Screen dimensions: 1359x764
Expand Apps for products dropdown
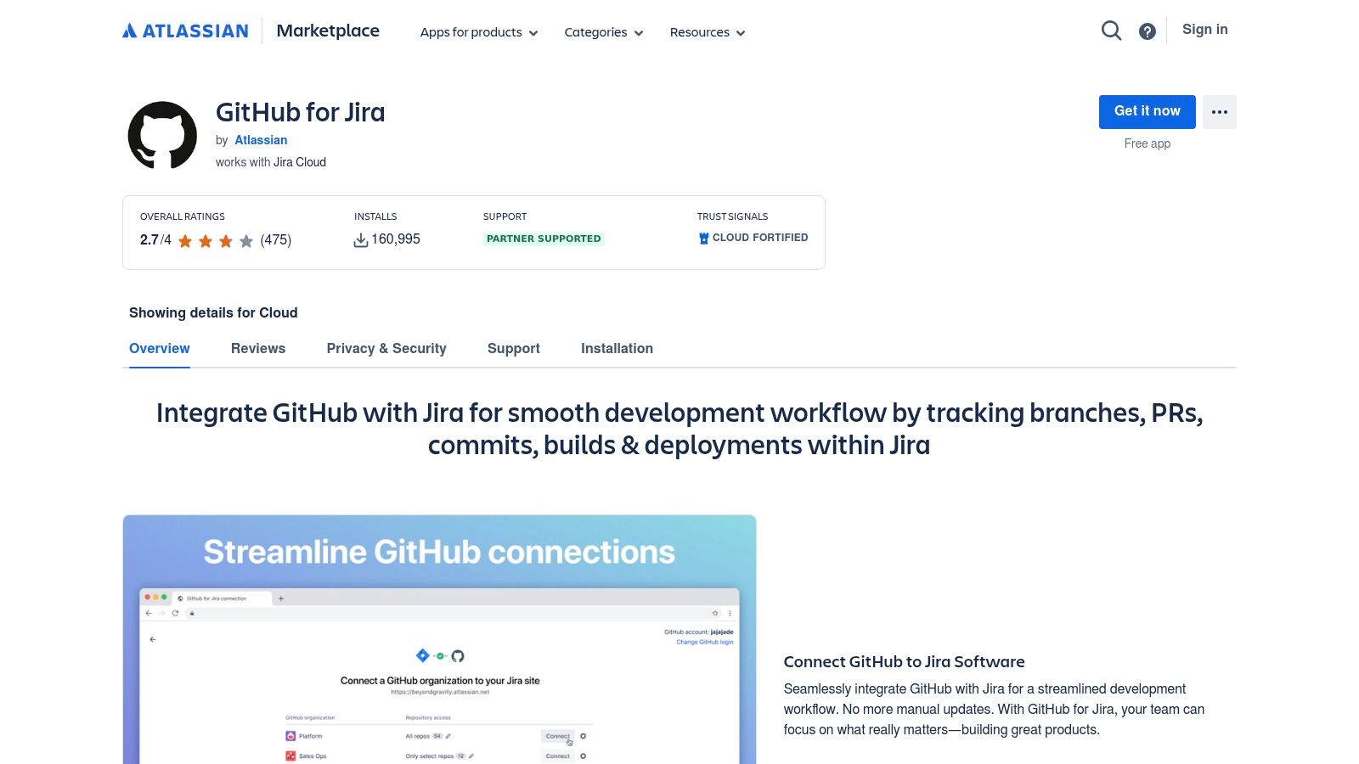pos(479,32)
